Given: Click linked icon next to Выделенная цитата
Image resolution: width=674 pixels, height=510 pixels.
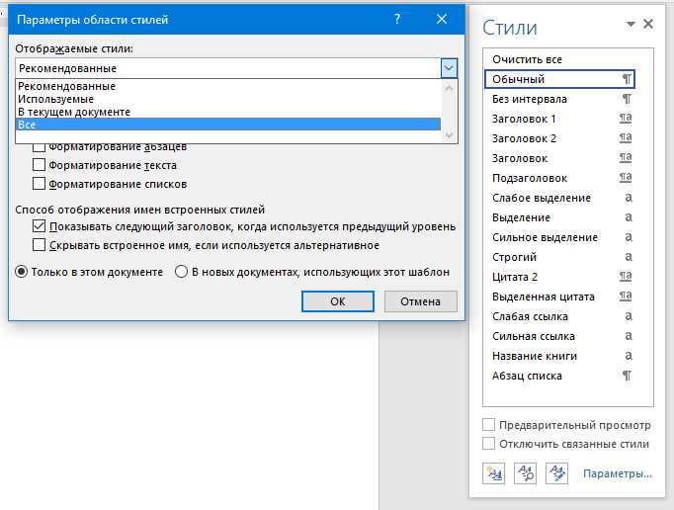Looking at the screenshot, I should (626, 297).
